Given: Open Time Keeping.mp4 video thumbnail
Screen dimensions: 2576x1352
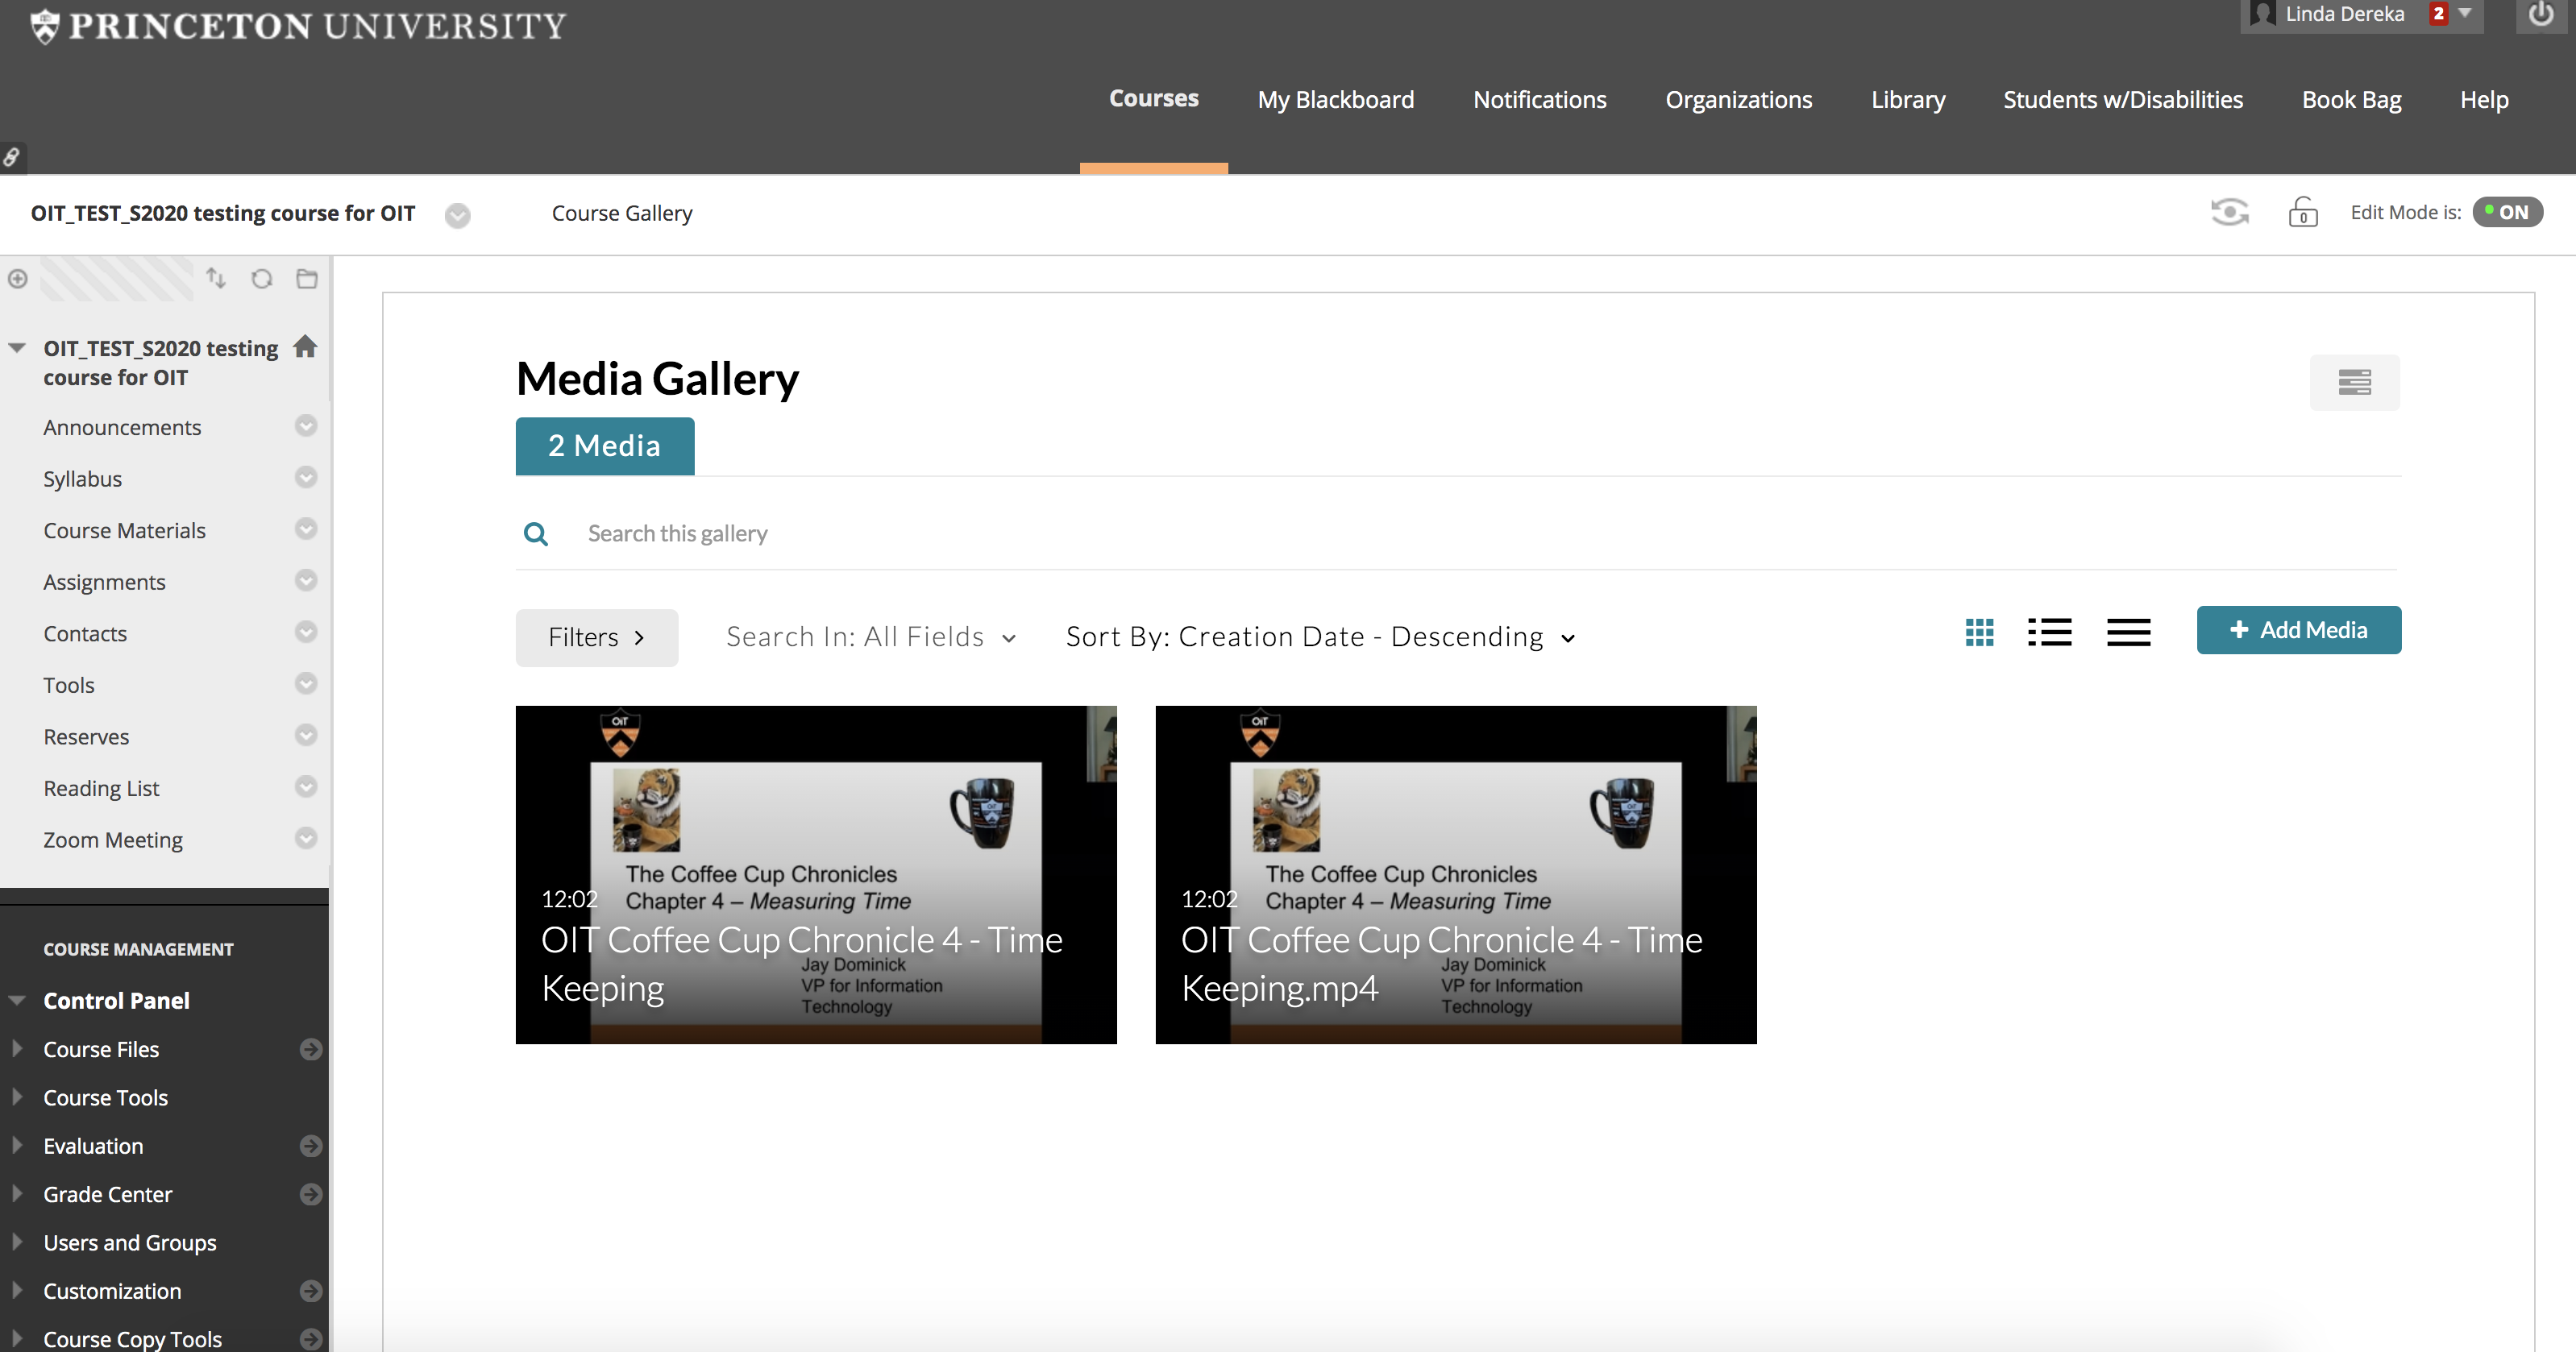Looking at the screenshot, I should [x=1456, y=875].
